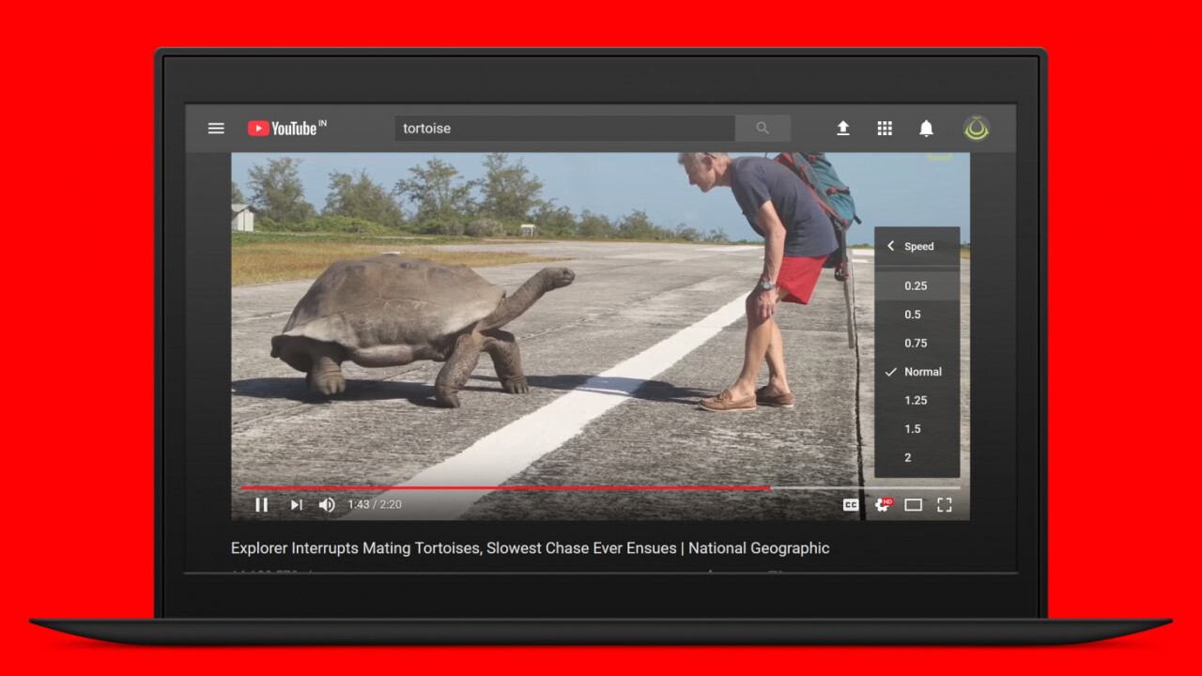This screenshot has width=1202, height=676.
Task: Open the user account avatar
Action: coord(976,129)
